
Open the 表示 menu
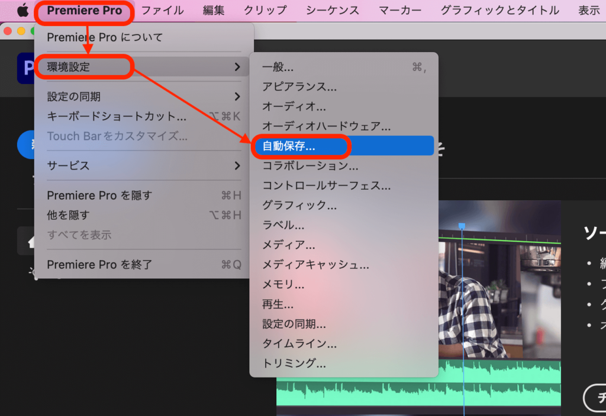coord(589,11)
